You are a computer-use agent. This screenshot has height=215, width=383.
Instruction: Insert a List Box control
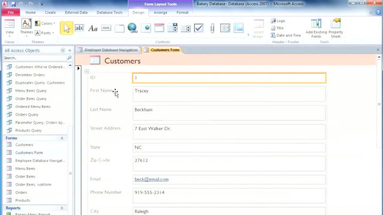(x=186, y=28)
